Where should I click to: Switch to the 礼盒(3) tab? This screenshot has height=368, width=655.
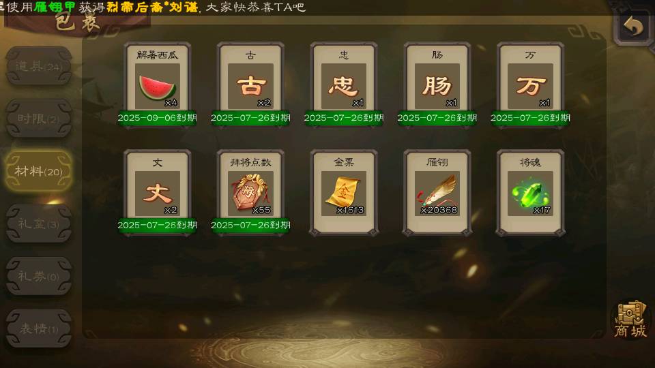click(x=38, y=224)
